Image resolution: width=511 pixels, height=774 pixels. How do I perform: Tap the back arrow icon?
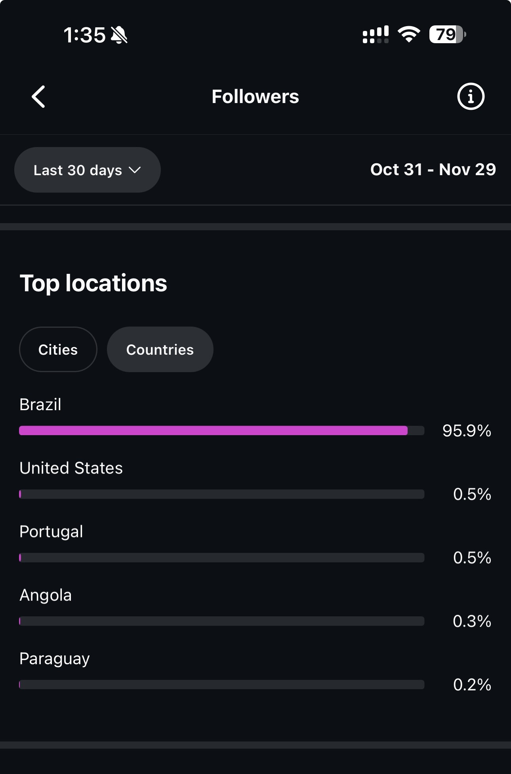pos(38,97)
